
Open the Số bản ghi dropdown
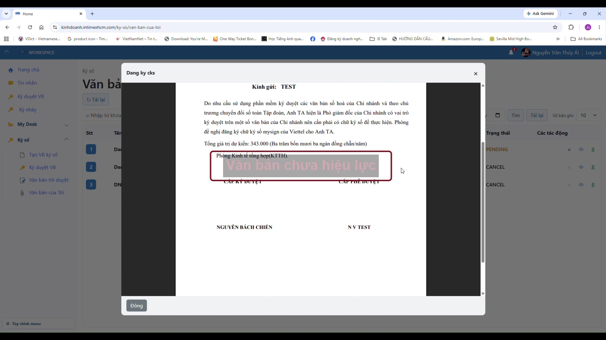click(589, 115)
